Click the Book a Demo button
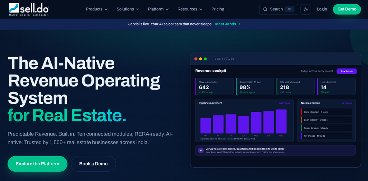This screenshot has width=368, height=181. pos(93,164)
